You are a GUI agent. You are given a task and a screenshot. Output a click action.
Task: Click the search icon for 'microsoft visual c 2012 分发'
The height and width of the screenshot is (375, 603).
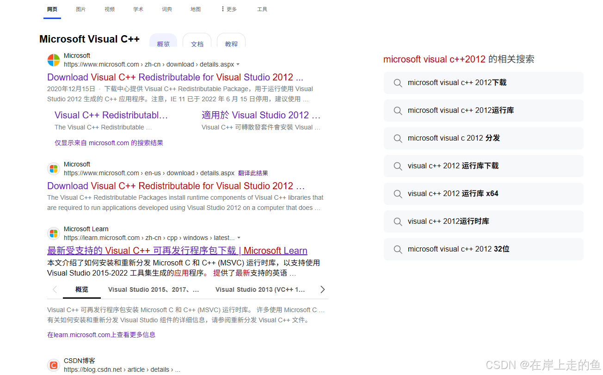point(398,138)
